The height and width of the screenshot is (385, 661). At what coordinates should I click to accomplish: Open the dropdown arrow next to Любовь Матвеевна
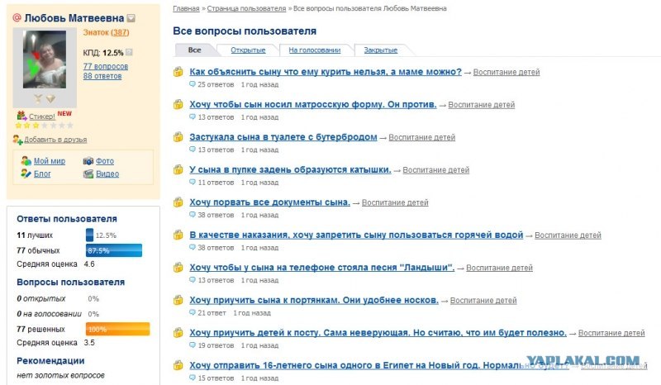pos(131,18)
